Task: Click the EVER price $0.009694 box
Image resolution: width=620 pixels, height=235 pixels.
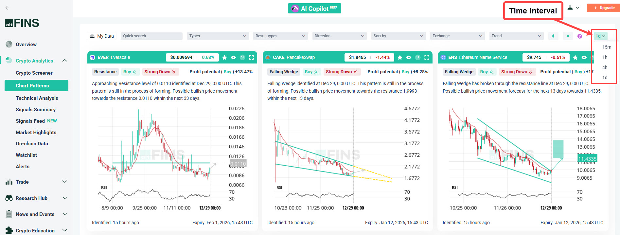Action: [x=181, y=57]
